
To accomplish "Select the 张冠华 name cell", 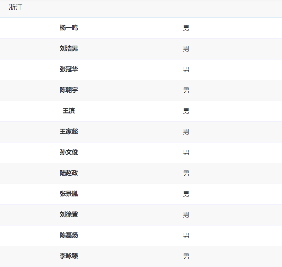I will pos(69,70).
